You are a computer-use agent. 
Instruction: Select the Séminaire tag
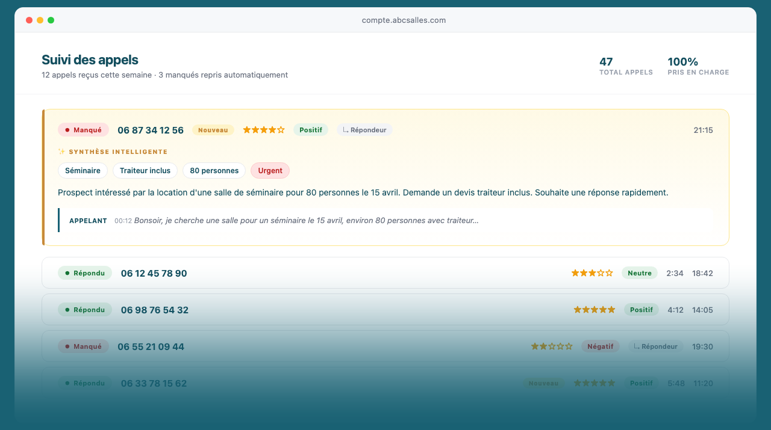coord(83,171)
